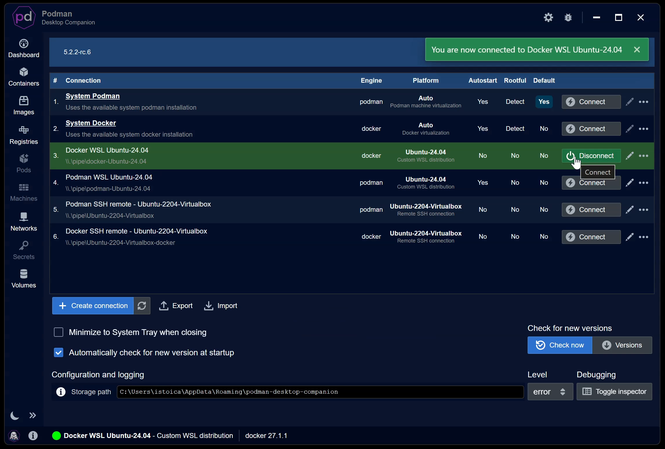Open more options for Podman WSL Ubuntu-24.04
The image size is (665, 449).
(644, 183)
